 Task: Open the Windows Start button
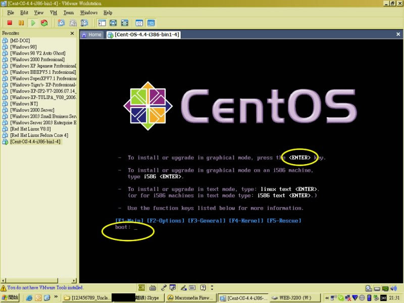(x=10, y=297)
